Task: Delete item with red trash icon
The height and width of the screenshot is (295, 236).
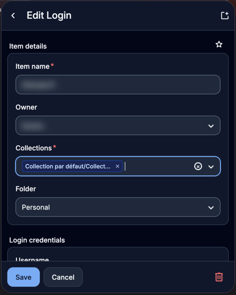Action: [x=219, y=277]
